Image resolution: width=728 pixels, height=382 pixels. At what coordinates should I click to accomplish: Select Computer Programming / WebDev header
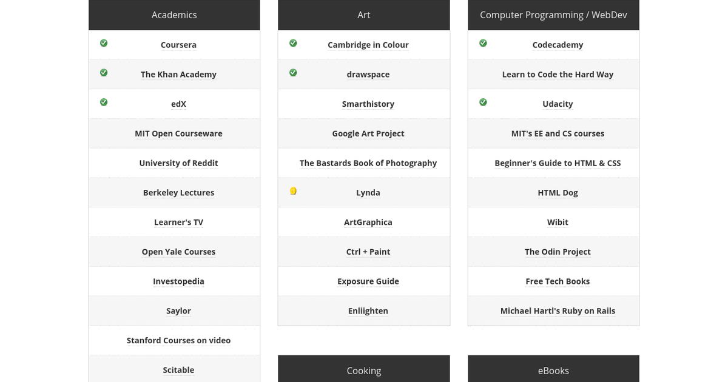pos(553,15)
